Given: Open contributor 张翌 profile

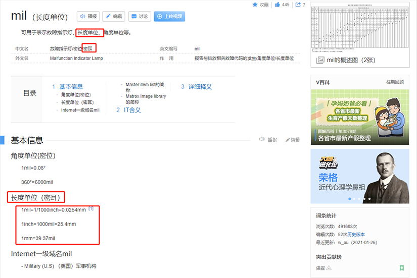Looking at the screenshot, I should pos(320,268).
